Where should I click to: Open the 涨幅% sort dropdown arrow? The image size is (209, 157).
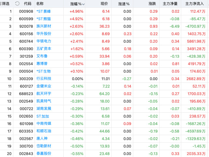pos(83,4)
